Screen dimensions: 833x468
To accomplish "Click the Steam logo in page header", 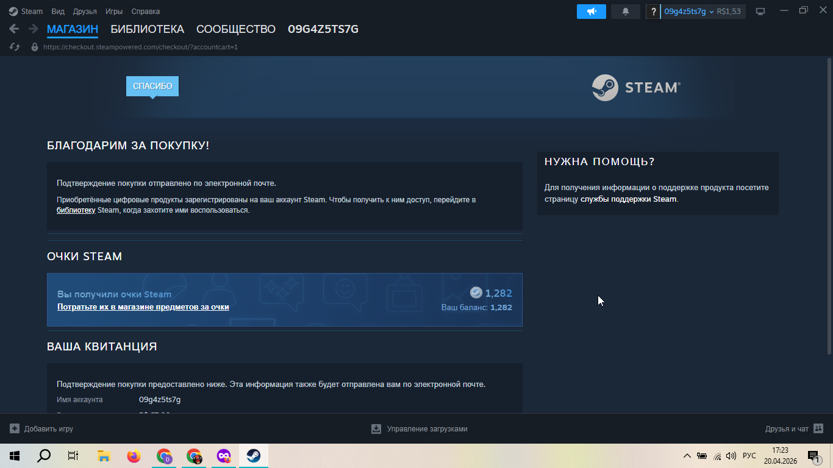I will click(x=636, y=88).
